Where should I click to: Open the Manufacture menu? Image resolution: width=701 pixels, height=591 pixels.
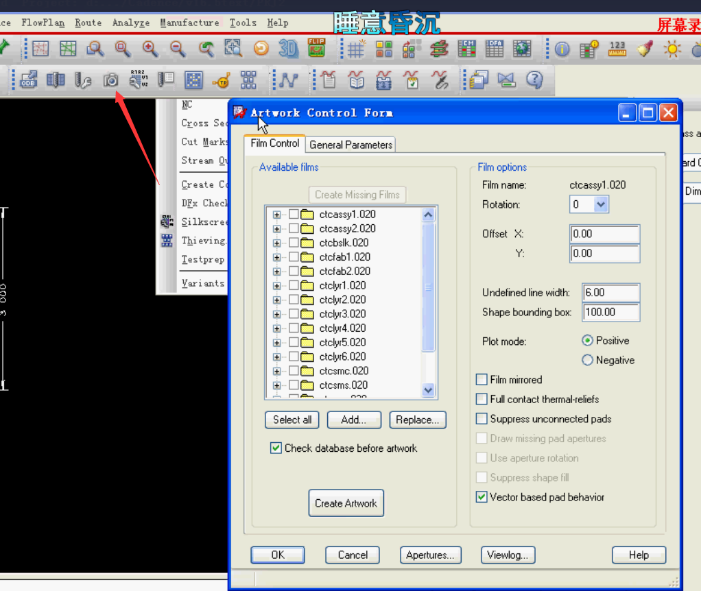[x=189, y=23]
